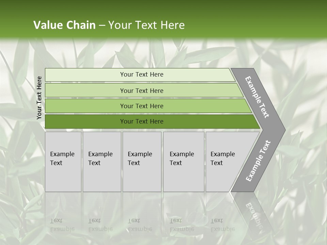327x245 pixels.
Task: Click the 'Value Chain' bold words in title
Action: click(x=64, y=25)
